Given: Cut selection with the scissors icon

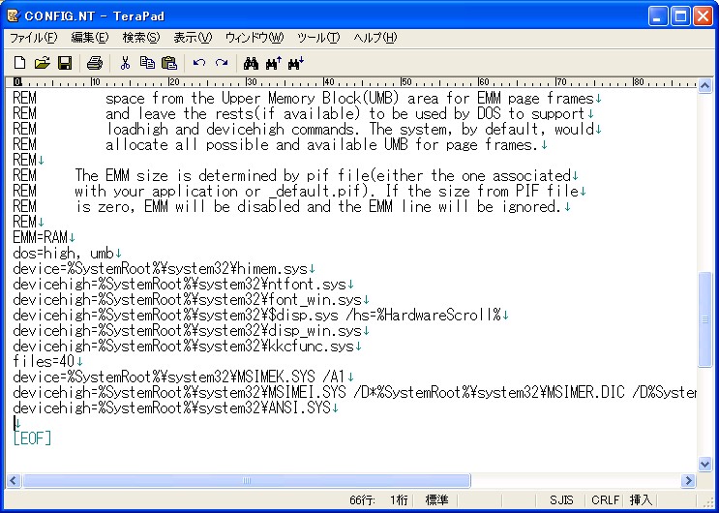Looking at the screenshot, I should [124, 63].
